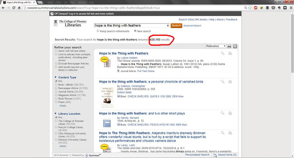Select the New search radio button

click(x=135, y=31)
